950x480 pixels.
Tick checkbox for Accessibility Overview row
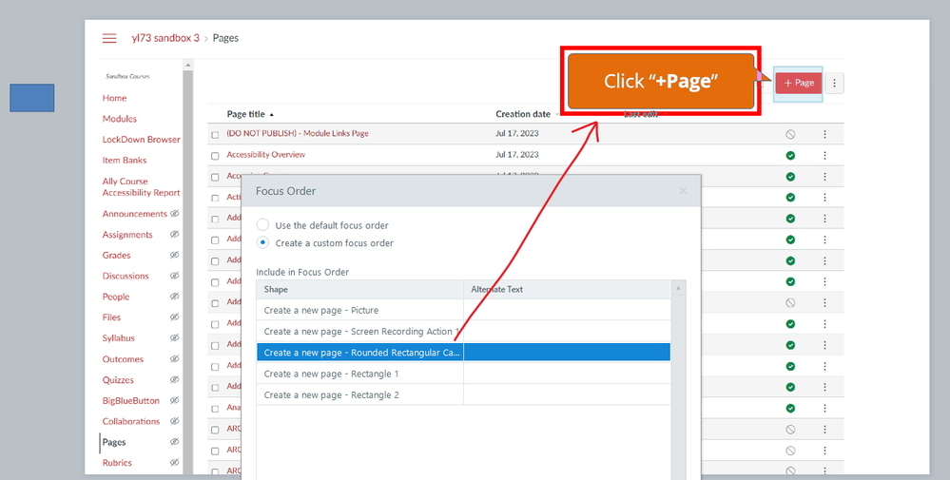215,156
